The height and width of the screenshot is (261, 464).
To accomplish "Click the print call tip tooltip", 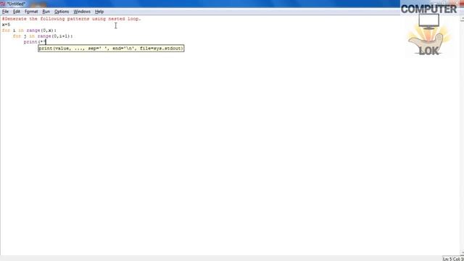I will [x=111, y=48].
